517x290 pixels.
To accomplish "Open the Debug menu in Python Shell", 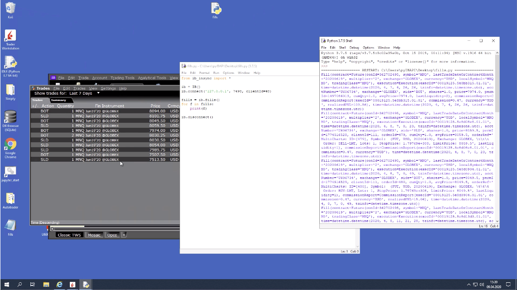I will 354,48.
